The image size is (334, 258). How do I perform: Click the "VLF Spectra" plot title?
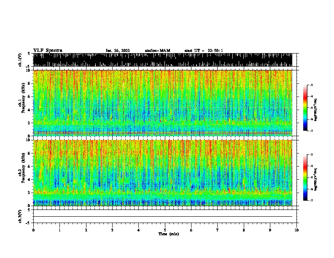48,51
